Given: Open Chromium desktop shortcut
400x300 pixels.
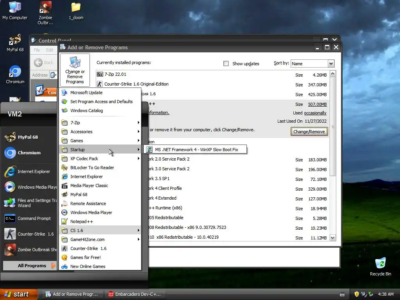Looking at the screenshot, I should click(x=15, y=75).
